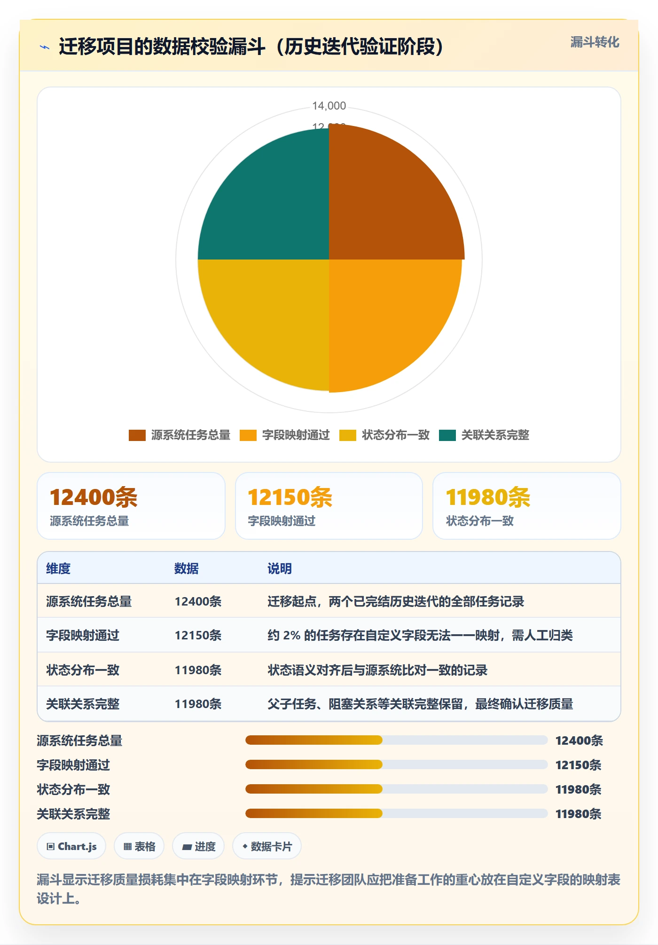Click the 12400条 value beside progress bar
The height and width of the screenshot is (945, 658).
click(x=579, y=740)
